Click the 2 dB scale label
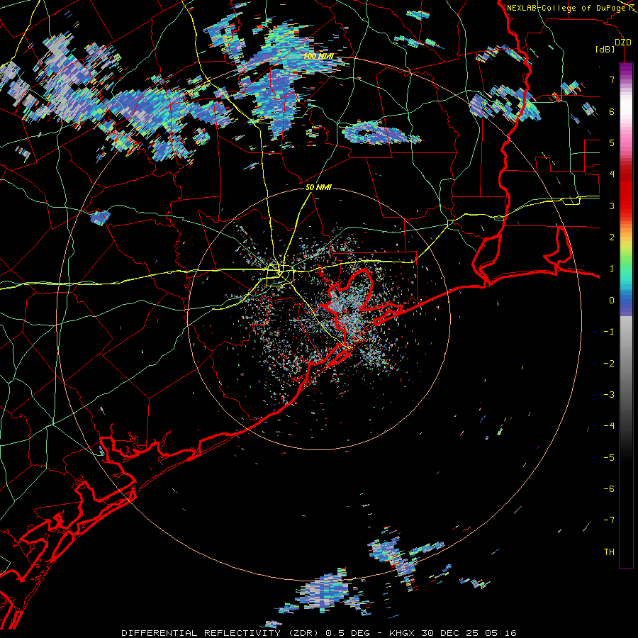The height and width of the screenshot is (638, 638). (612, 237)
